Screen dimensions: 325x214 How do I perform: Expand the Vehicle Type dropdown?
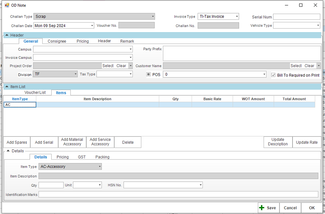pos(318,26)
